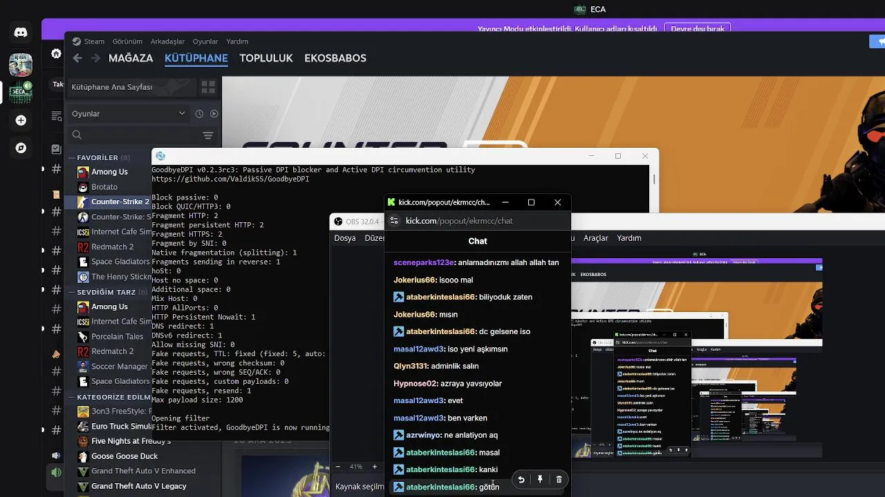Open Araçlar menu in OBS
The width and height of the screenshot is (885, 497).
[596, 238]
